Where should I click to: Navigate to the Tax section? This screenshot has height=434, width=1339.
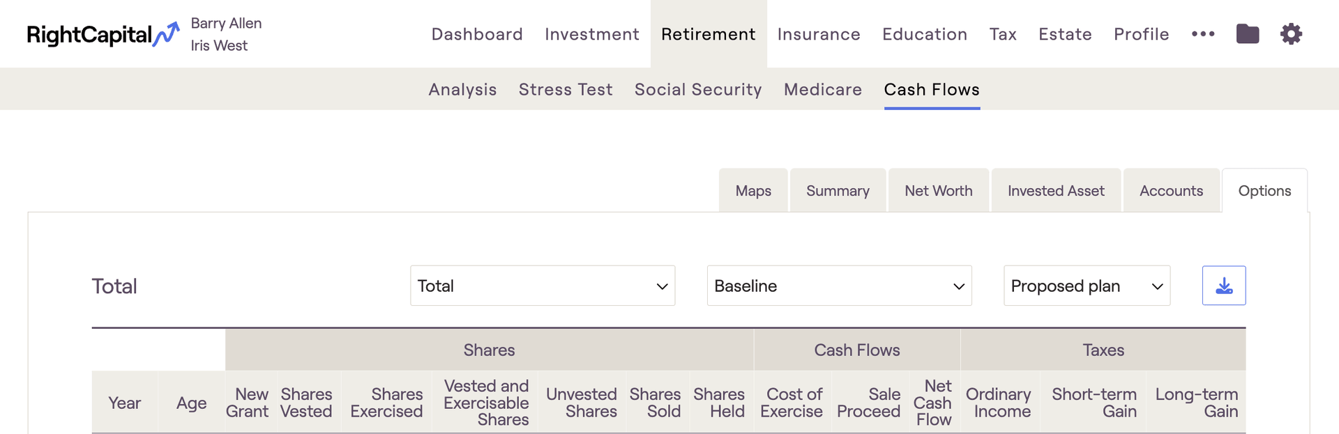point(1003,34)
